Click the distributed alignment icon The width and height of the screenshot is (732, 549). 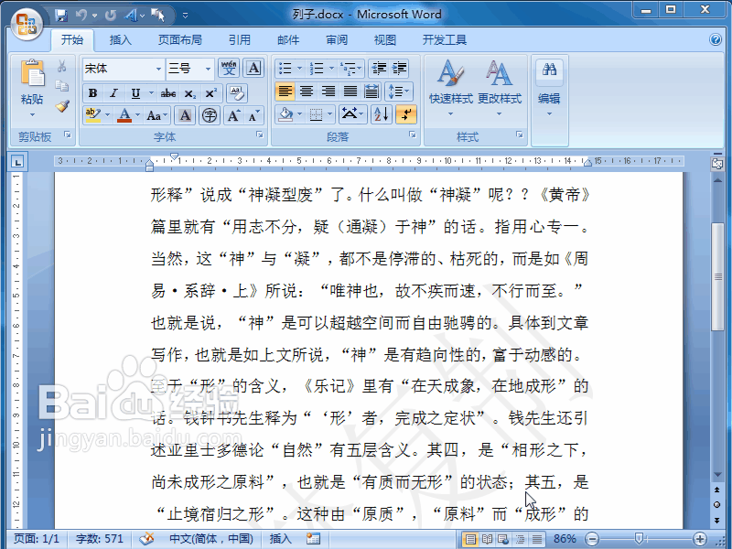pyautogui.click(x=371, y=91)
